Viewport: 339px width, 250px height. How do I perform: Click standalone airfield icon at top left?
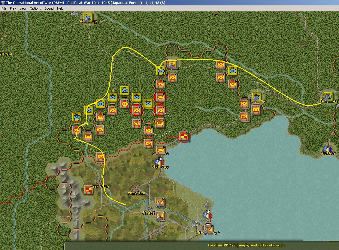75,14
